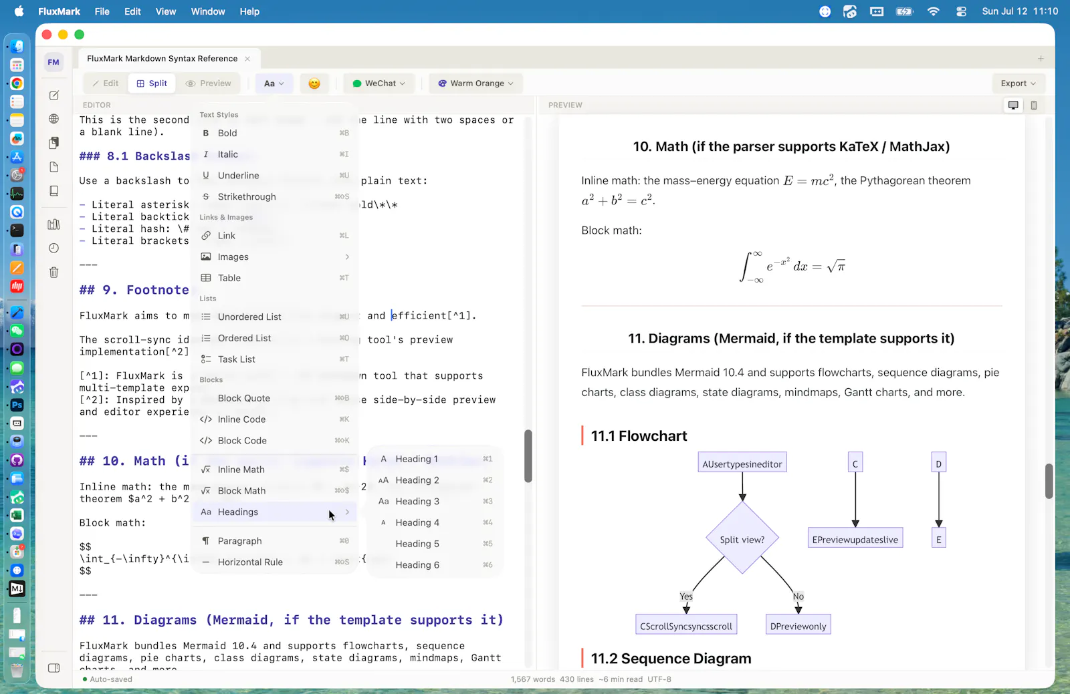Click the editor pane vertical scrollbar
This screenshot has height=694, width=1070.
click(528, 456)
